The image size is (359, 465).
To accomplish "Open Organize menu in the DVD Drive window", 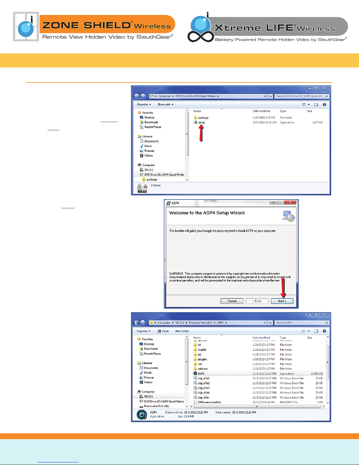I will pos(144,104).
